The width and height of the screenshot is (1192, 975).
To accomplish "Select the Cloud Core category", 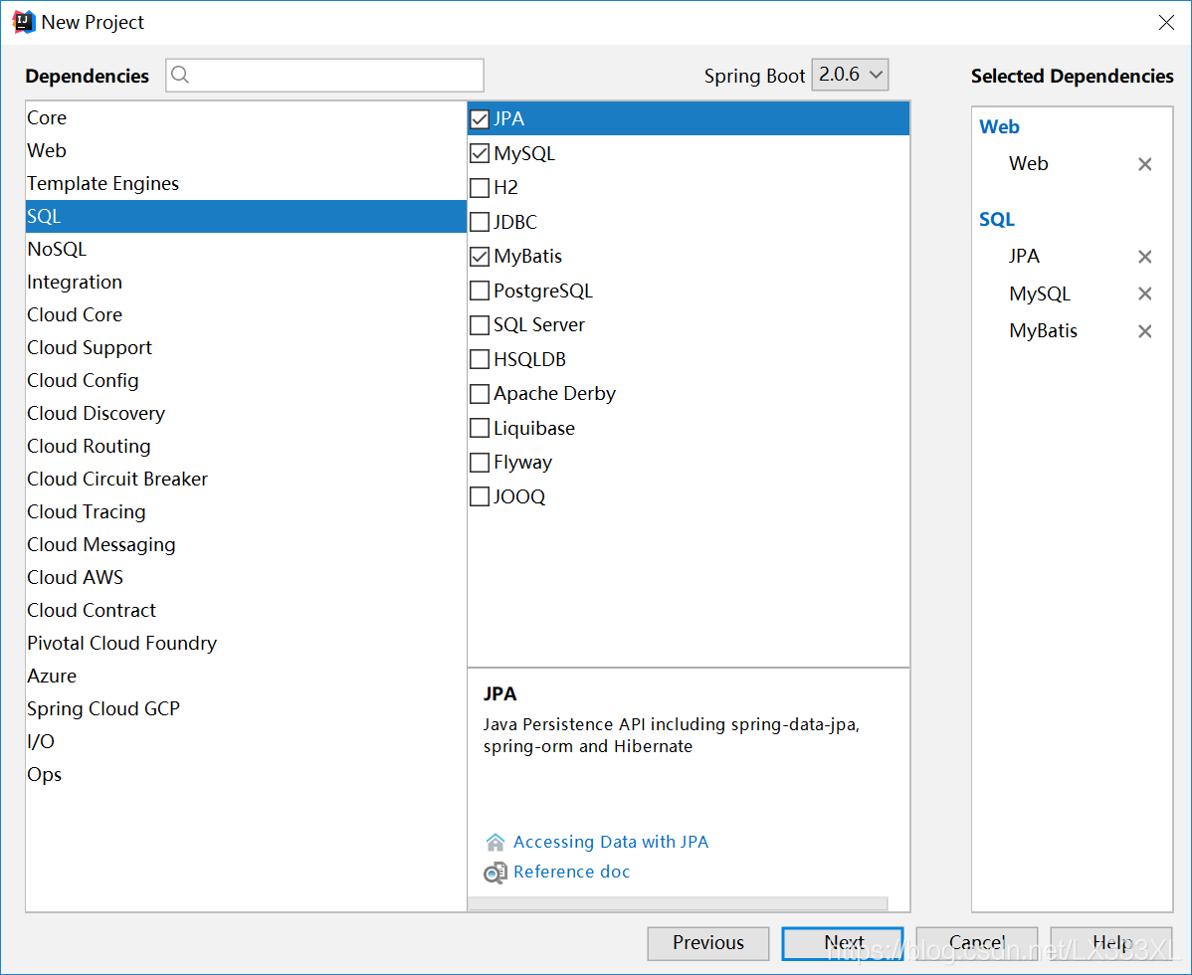I will pyautogui.click(x=246, y=314).
